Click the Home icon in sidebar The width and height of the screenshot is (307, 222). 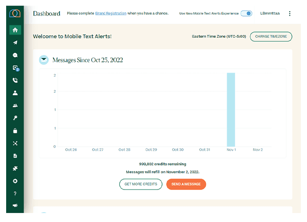15,30
